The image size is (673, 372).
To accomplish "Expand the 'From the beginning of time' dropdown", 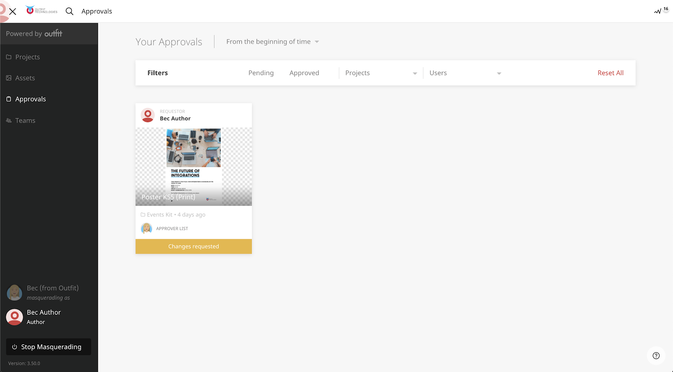I will coord(273,42).
